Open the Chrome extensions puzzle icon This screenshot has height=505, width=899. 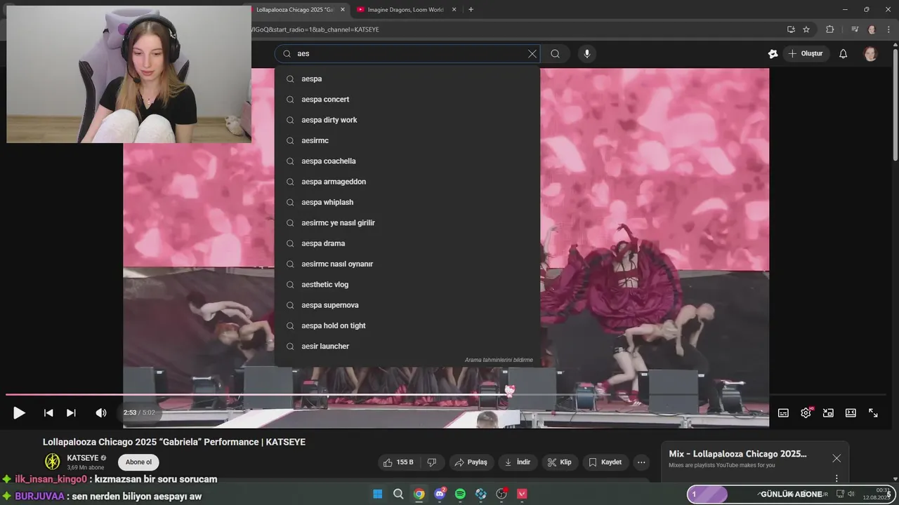[x=830, y=29]
